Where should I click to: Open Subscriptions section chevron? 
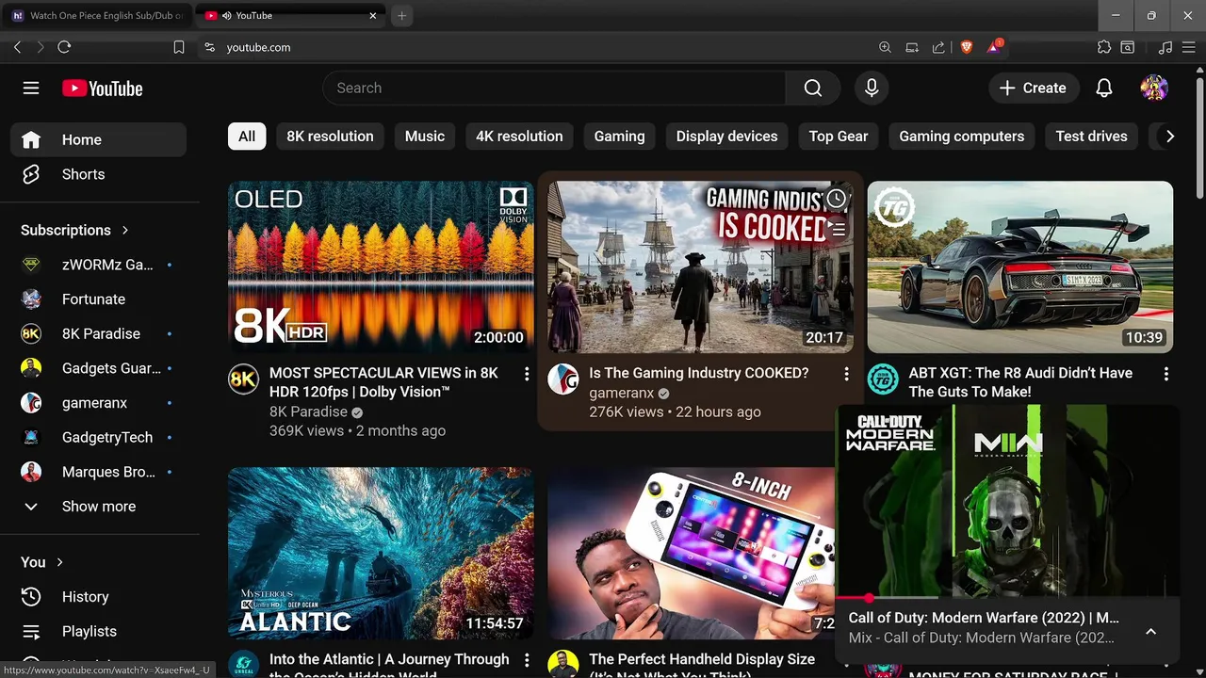(x=124, y=230)
